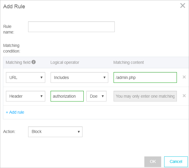
Task: Click the + Add rule link
Action: click(x=15, y=112)
